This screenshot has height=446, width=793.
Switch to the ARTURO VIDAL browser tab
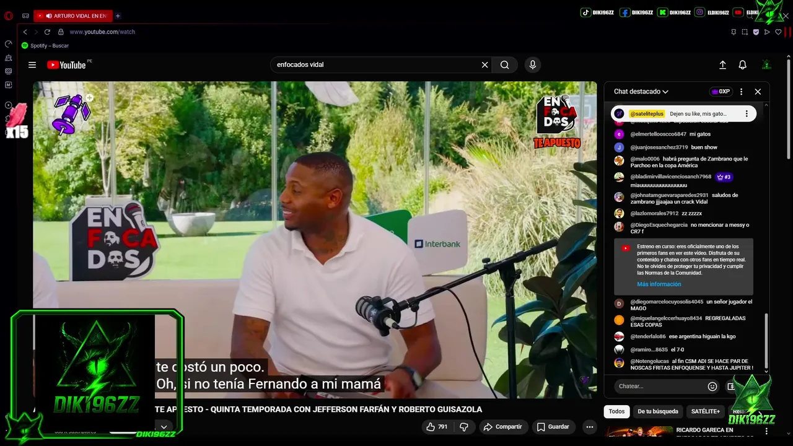[x=72, y=15]
